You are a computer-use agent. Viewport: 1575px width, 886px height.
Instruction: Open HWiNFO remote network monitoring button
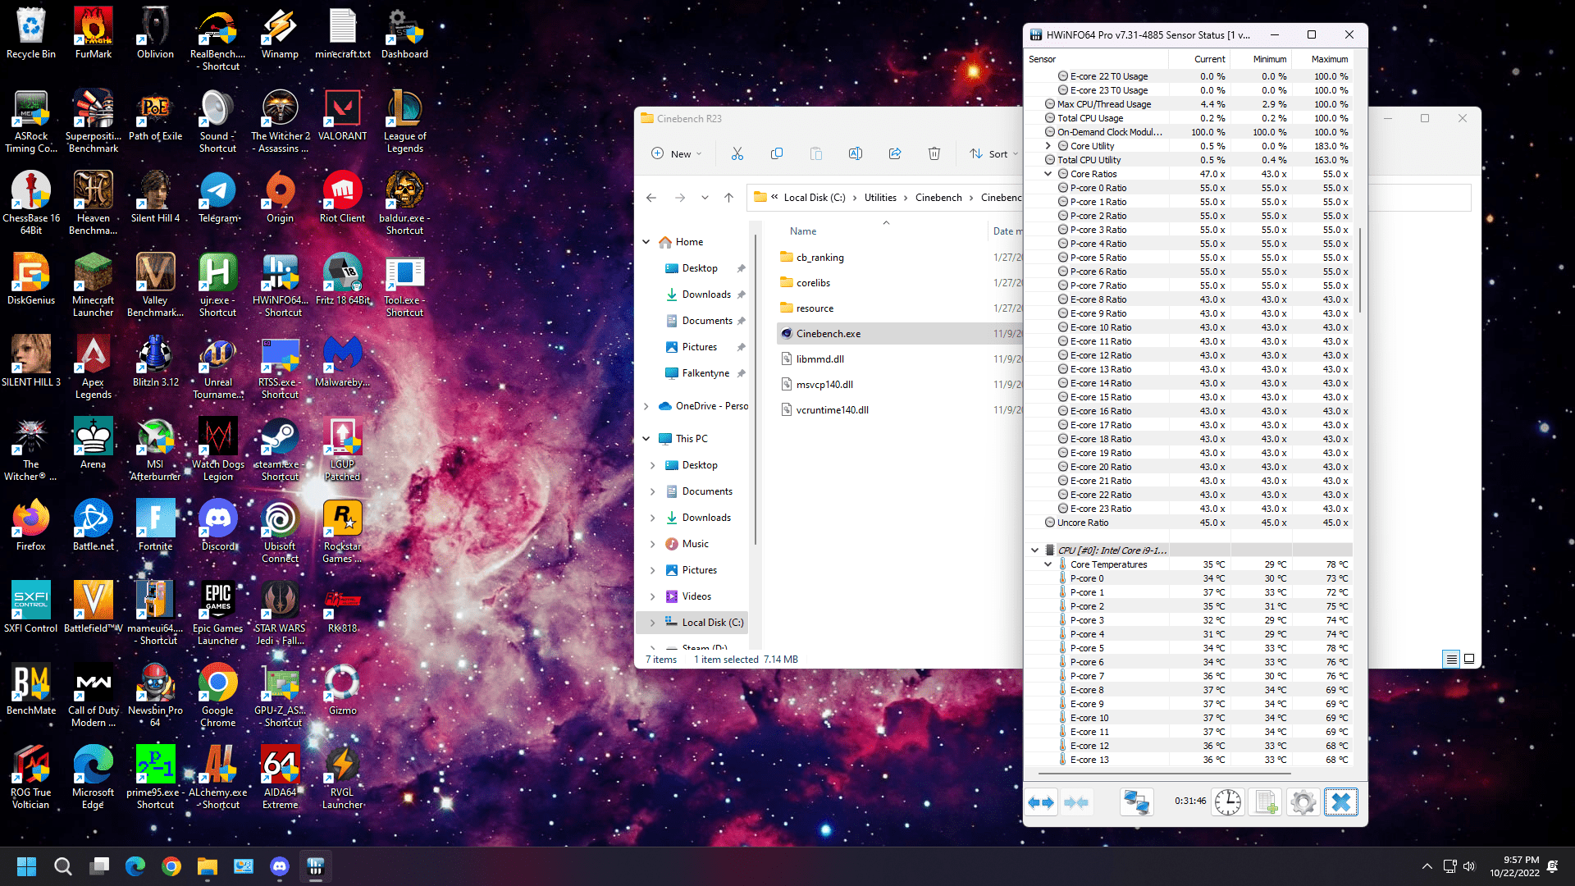coord(1136,802)
